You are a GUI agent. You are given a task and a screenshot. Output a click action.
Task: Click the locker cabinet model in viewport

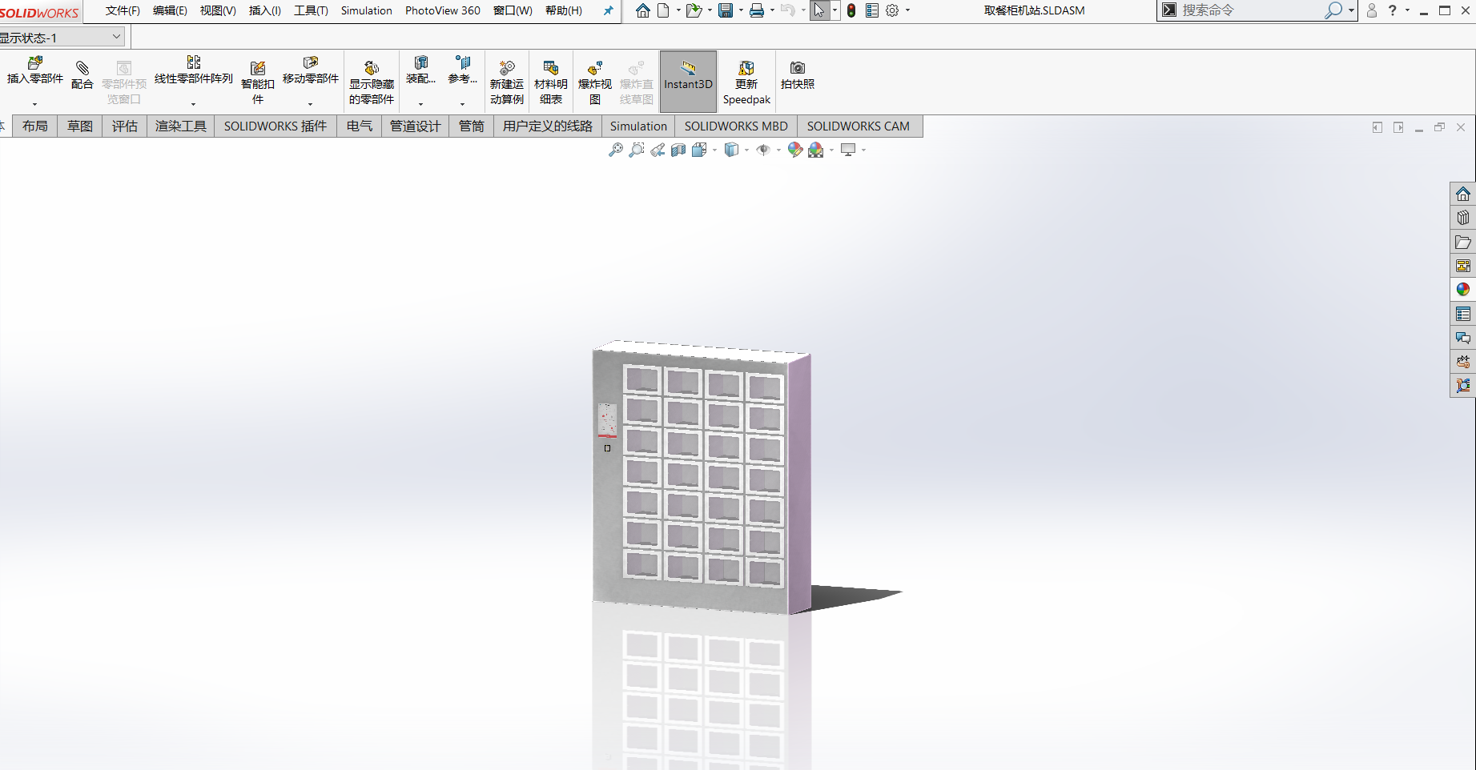[702, 479]
